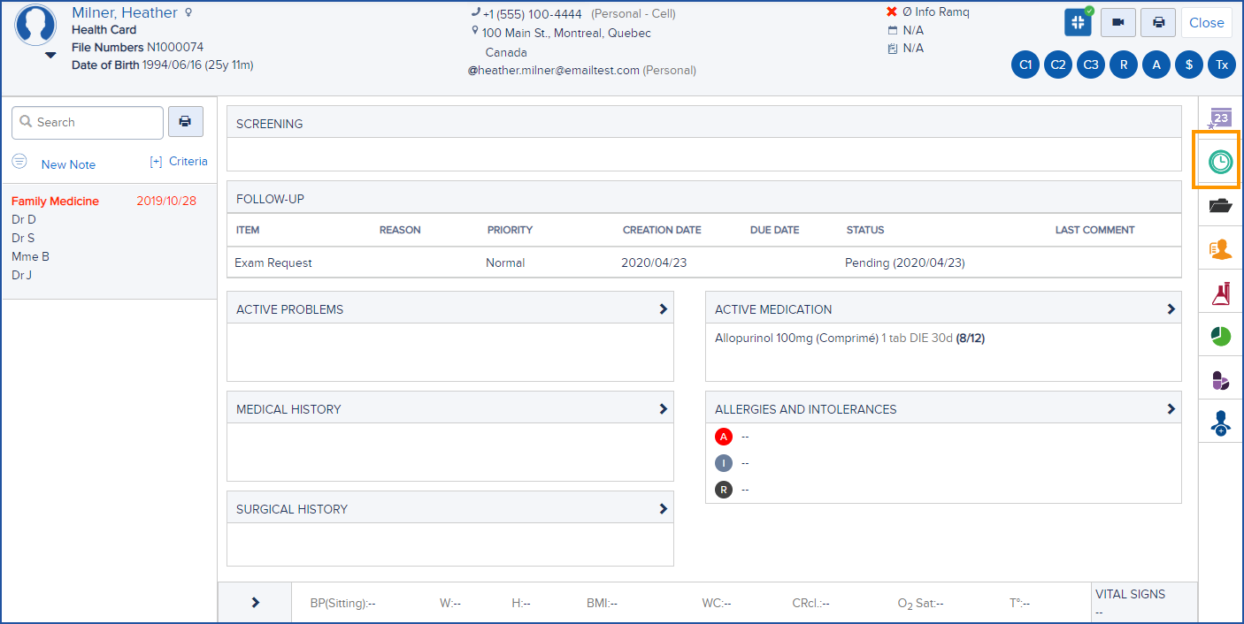
Task: Expand the Allergies and Intolerances chevron
Action: point(1171,407)
